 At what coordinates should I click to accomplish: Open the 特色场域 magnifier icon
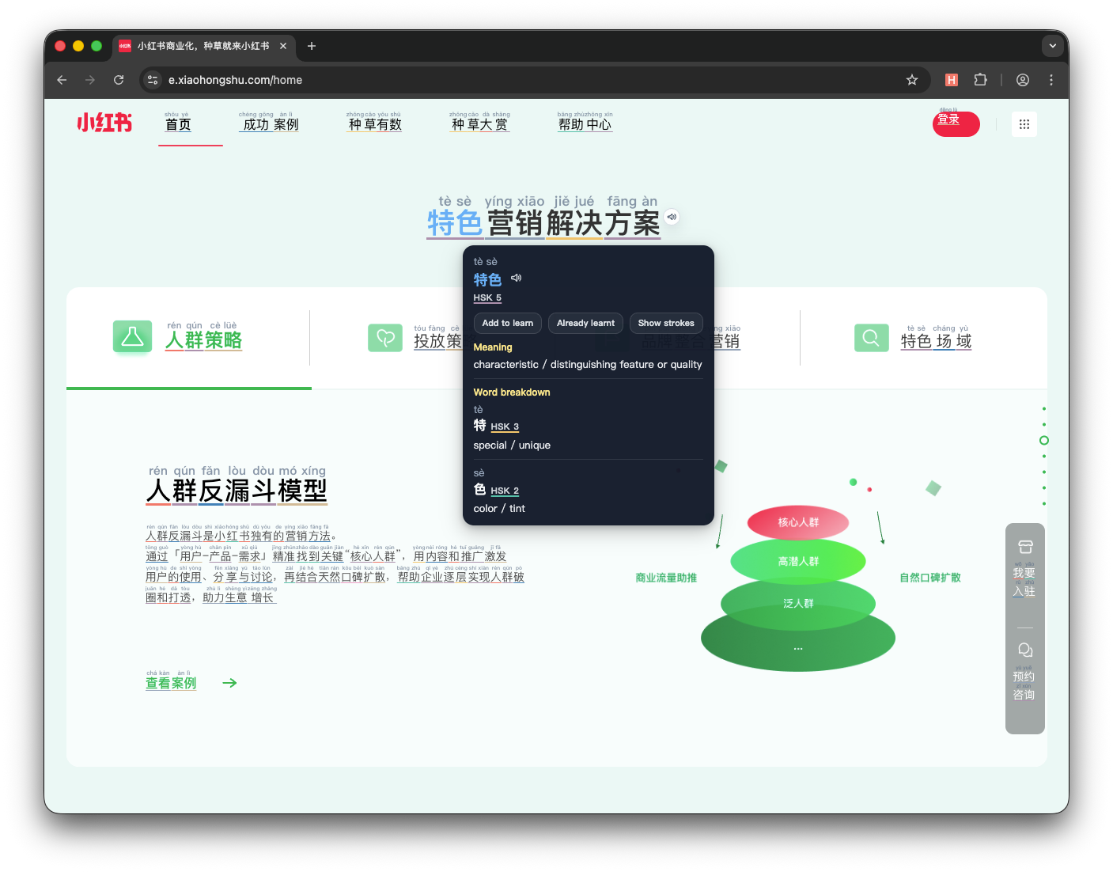pos(871,337)
